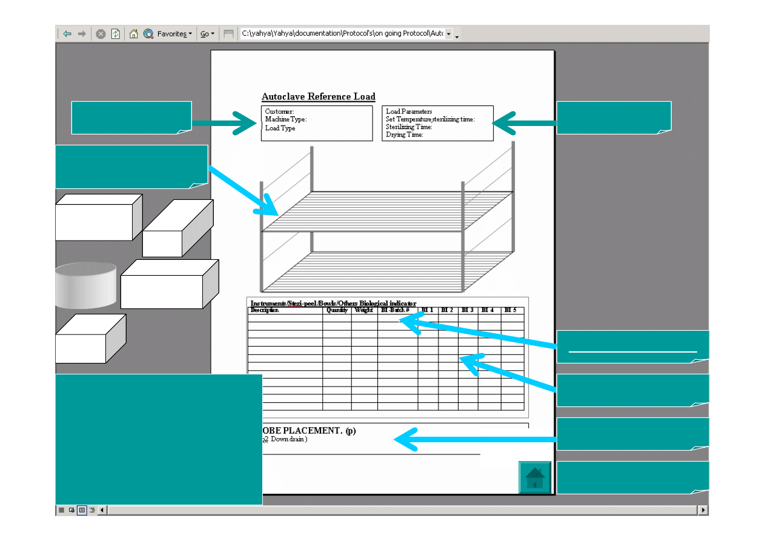Click the Search the Web icon
Screen dimensions: 765x541
click(x=148, y=34)
